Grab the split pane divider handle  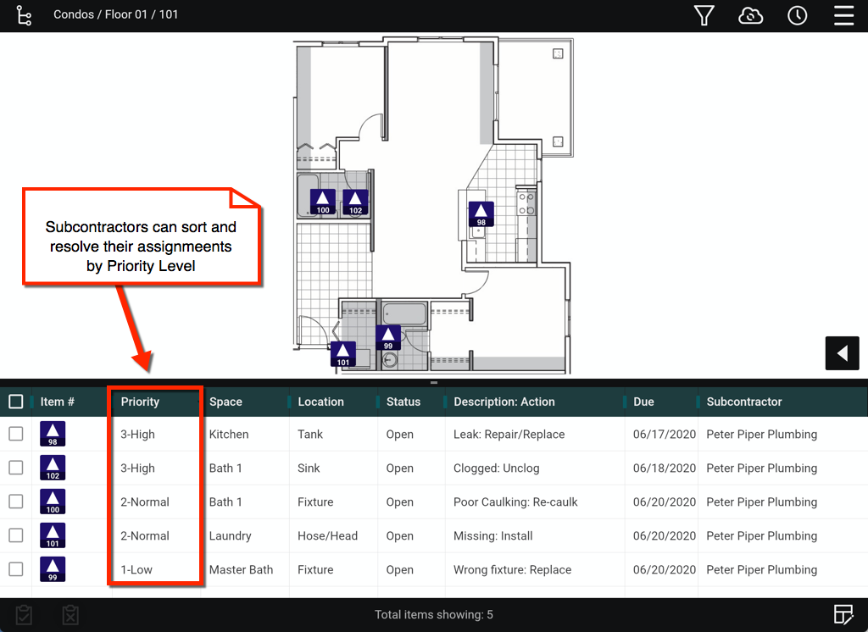pyautogui.click(x=434, y=383)
